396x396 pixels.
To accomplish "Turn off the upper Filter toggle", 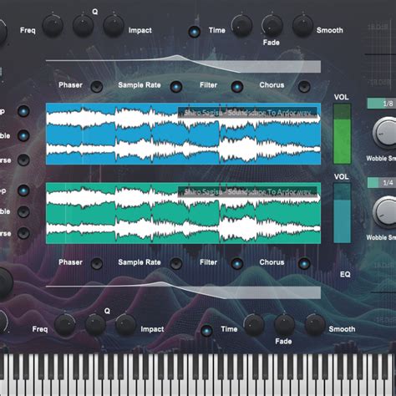I will coord(237,87).
